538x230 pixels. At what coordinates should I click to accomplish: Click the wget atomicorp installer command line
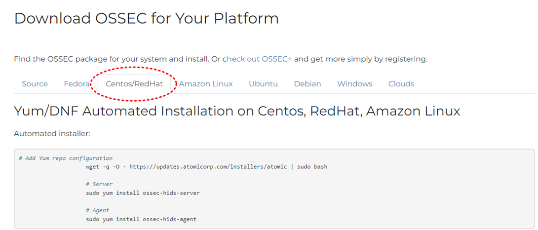click(206, 167)
